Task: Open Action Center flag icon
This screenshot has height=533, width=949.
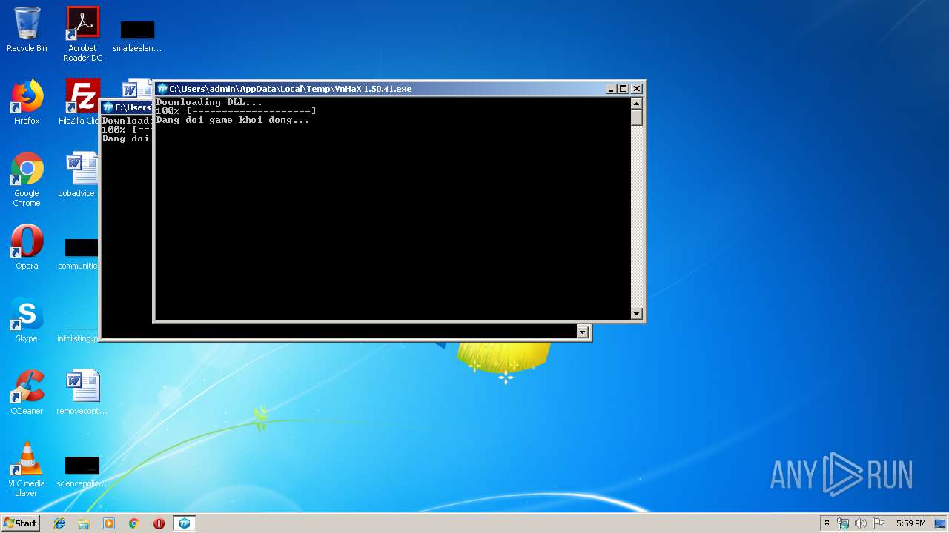Action: click(x=879, y=523)
